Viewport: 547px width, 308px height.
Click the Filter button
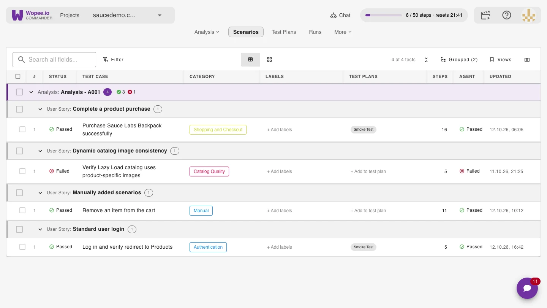click(x=113, y=60)
